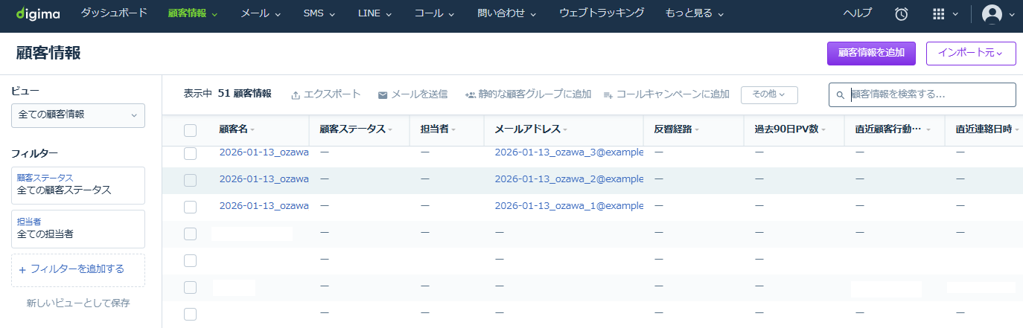Sort by メールアドレス column header
The height and width of the screenshot is (328, 1023).
point(531,129)
